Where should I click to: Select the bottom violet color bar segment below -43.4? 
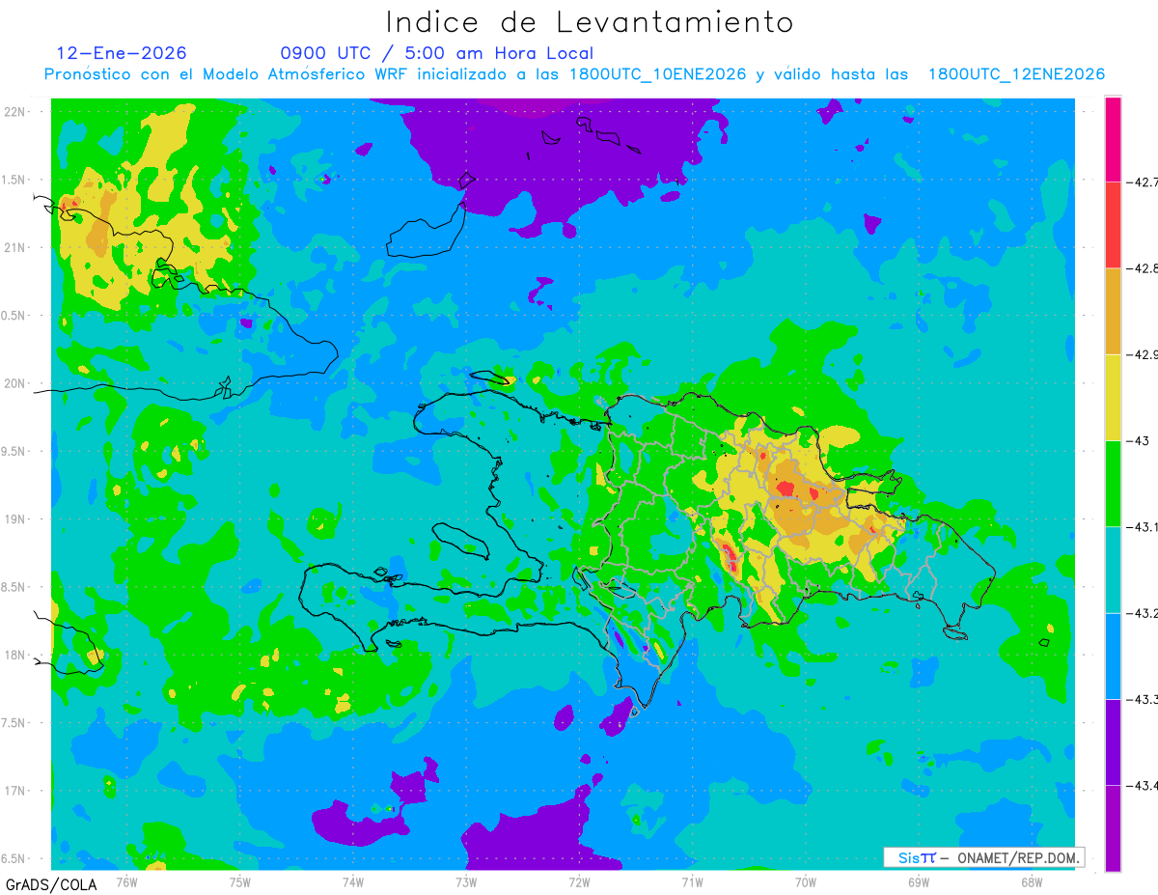(x=1113, y=828)
